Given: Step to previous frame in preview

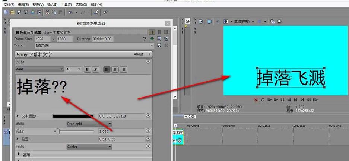Looking at the screenshot, I should pyautogui.click(x=308, y=100).
